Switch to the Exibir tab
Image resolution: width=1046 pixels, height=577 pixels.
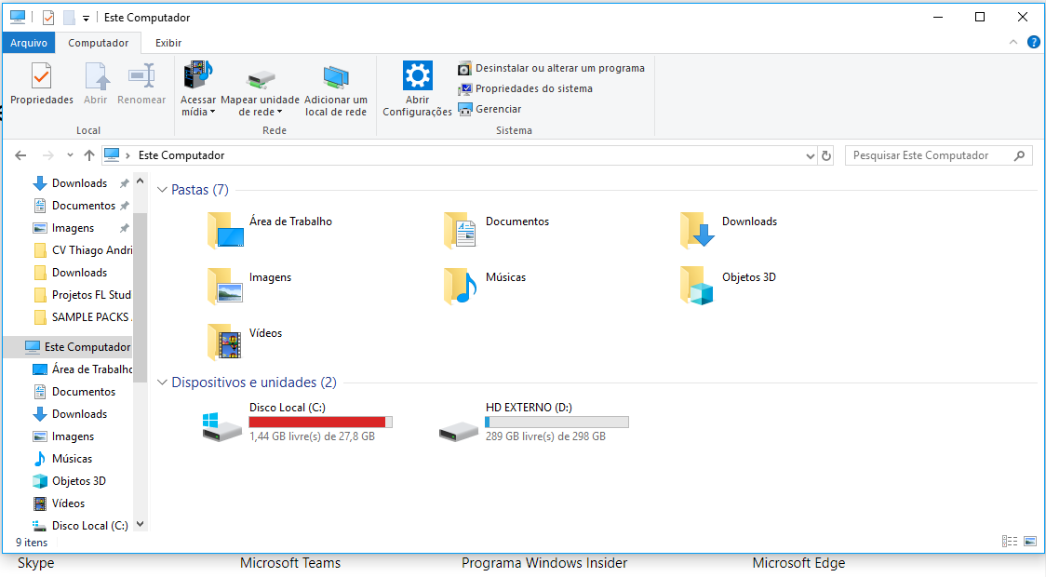(x=168, y=42)
